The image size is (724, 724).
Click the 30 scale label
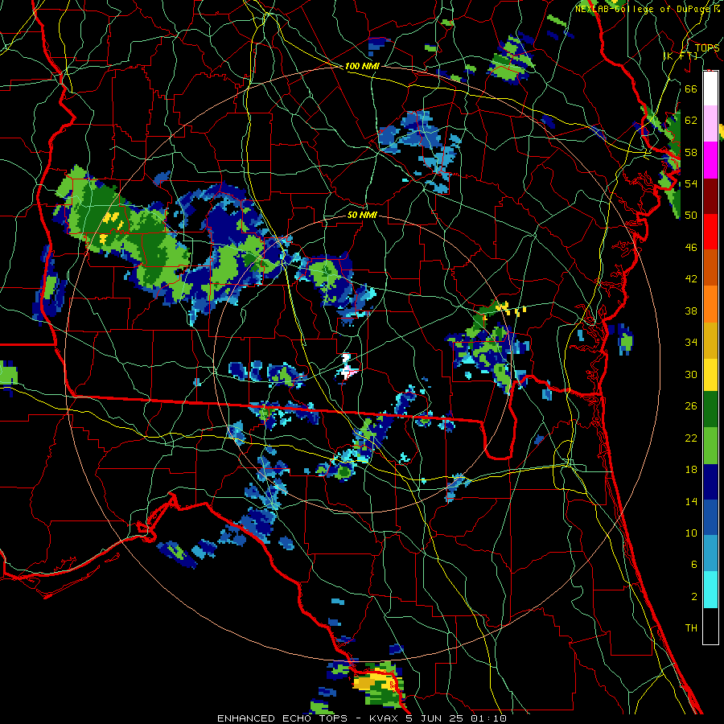(x=691, y=374)
